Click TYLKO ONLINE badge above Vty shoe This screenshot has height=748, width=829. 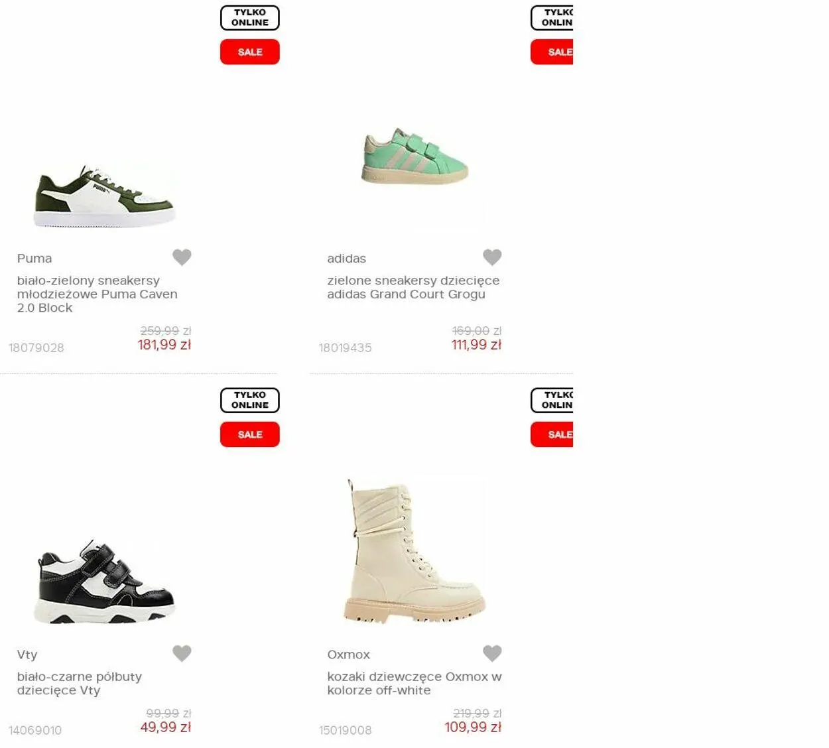pyautogui.click(x=250, y=400)
